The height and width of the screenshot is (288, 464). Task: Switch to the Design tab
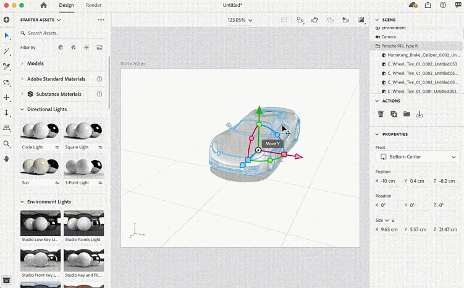[x=66, y=5]
